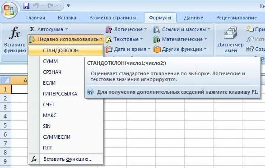Select row 5 header
The width and height of the screenshot is (265, 168).
tap(5, 125)
